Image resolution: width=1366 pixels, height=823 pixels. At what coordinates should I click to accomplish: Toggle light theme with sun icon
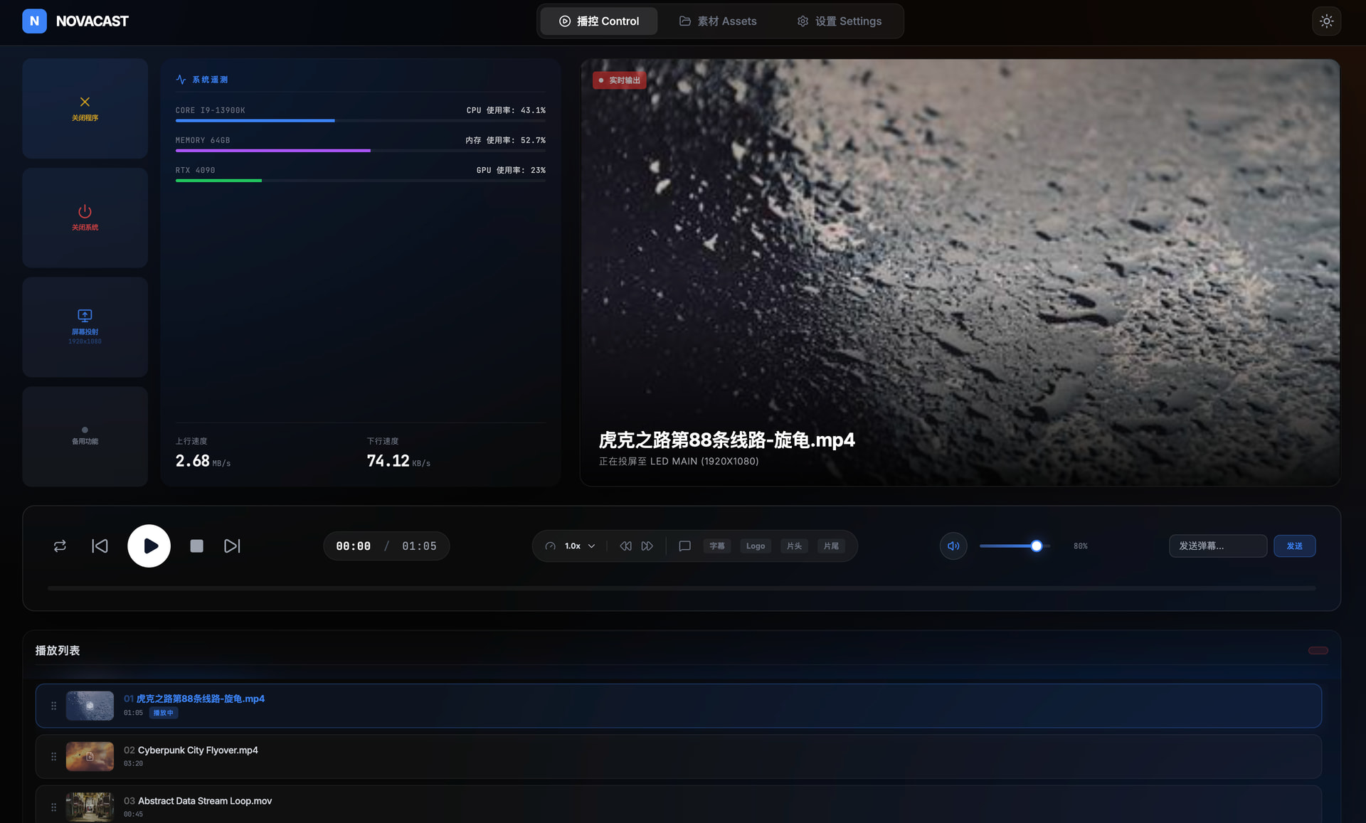1326,21
